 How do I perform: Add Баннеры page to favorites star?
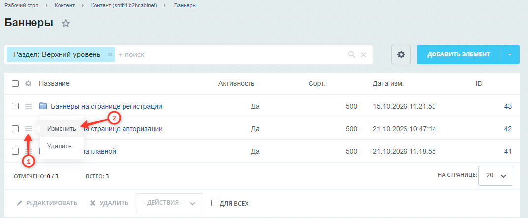pyautogui.click(x=66, y=24)
